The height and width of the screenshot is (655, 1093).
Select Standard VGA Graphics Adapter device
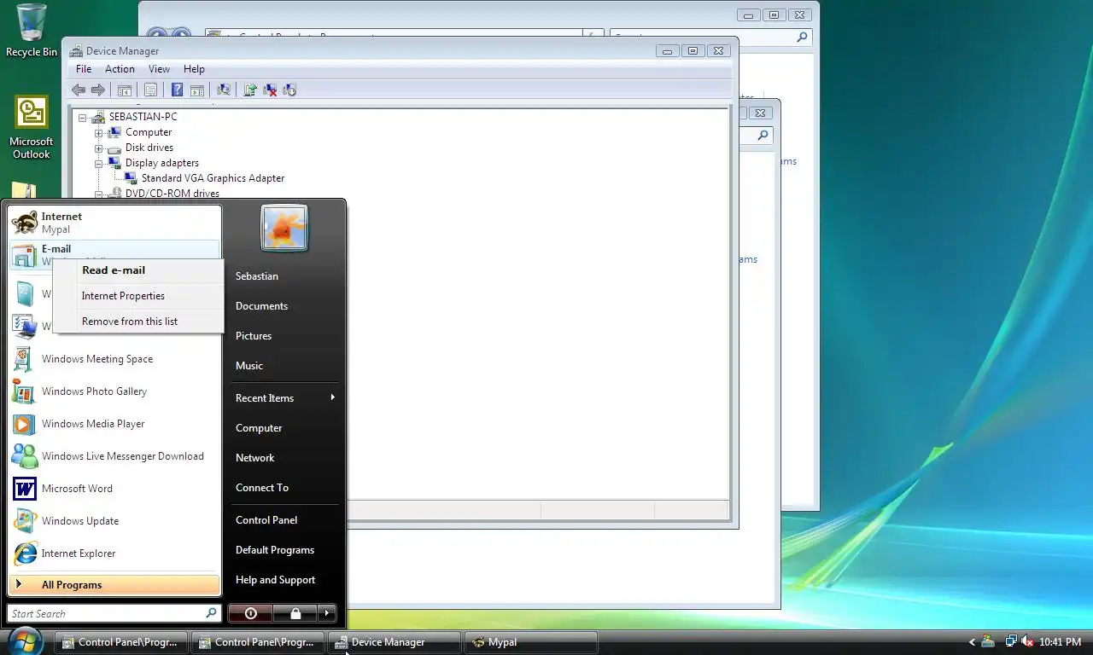(x=213, y=178)
